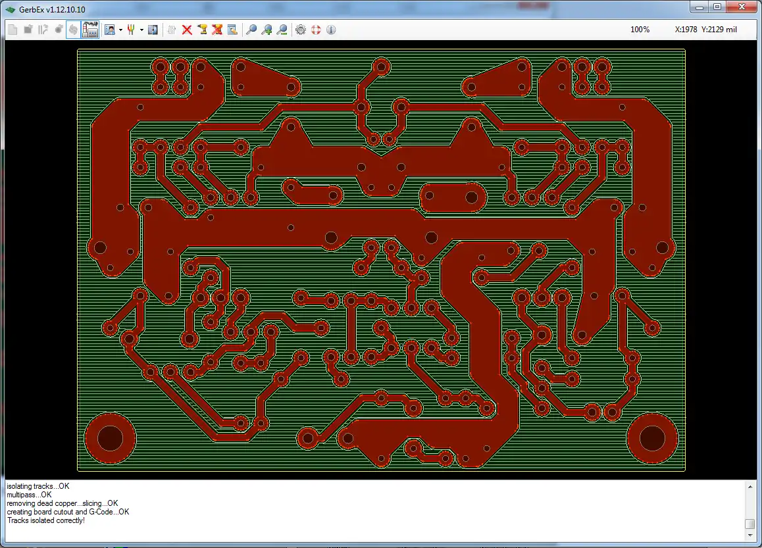Click the bottom-right mounting hole on PCB
This screenshot has height=548, width=762.
[652, 438]
